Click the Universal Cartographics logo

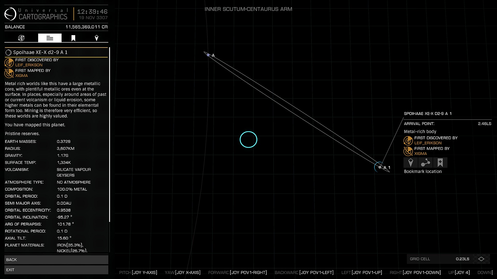point(10,14)
